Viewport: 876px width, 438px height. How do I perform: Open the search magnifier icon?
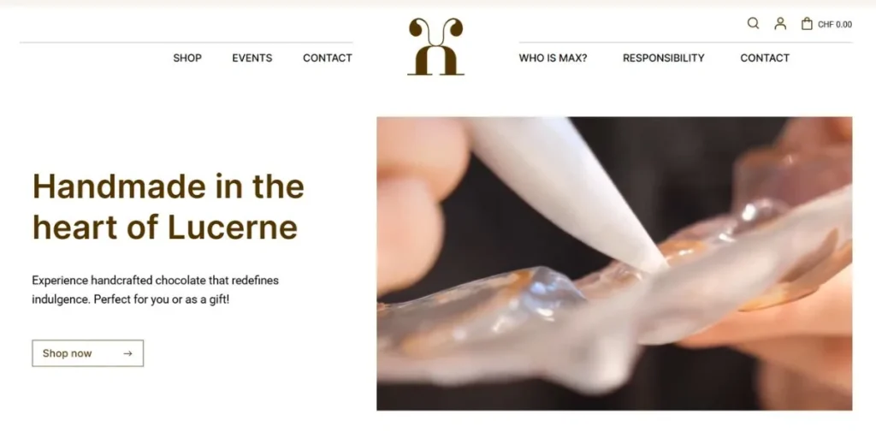click(x=753, y=23)
